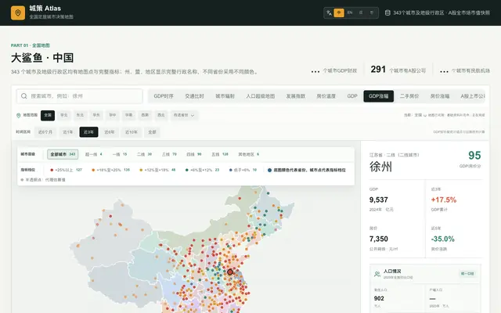Image resolution: width=501 pixels, height=313 pixels.
Task: Click the magnifier icon in the city search box
Action: point(24,95)
